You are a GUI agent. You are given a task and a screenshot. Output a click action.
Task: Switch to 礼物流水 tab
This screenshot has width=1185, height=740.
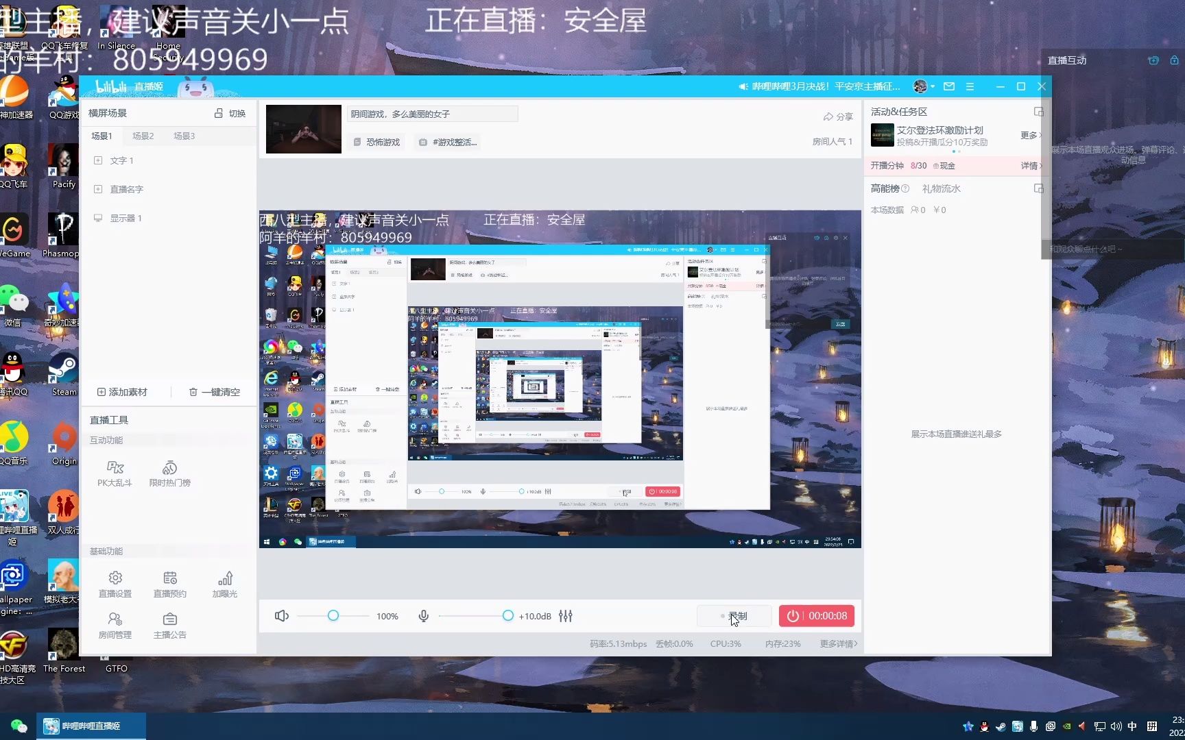pyautogui.click(x=941, y=188)
